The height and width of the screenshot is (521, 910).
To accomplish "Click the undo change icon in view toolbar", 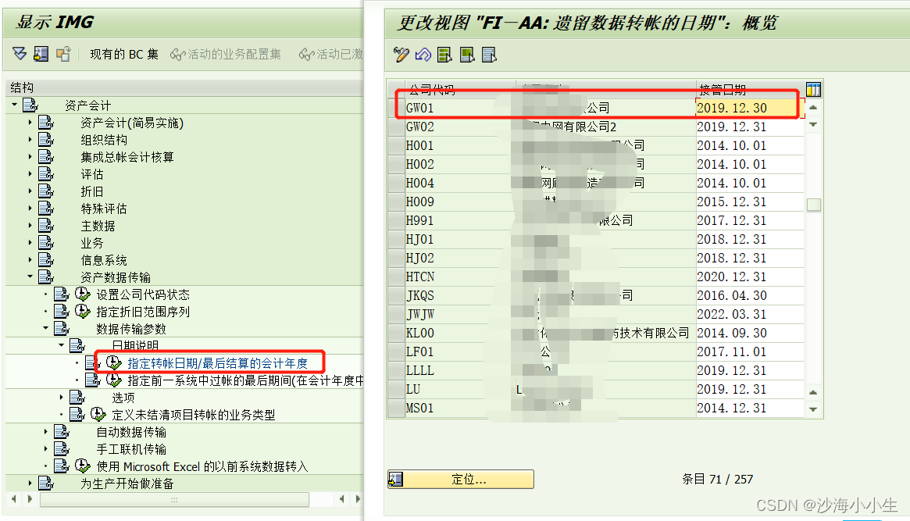I will point(423,55).
